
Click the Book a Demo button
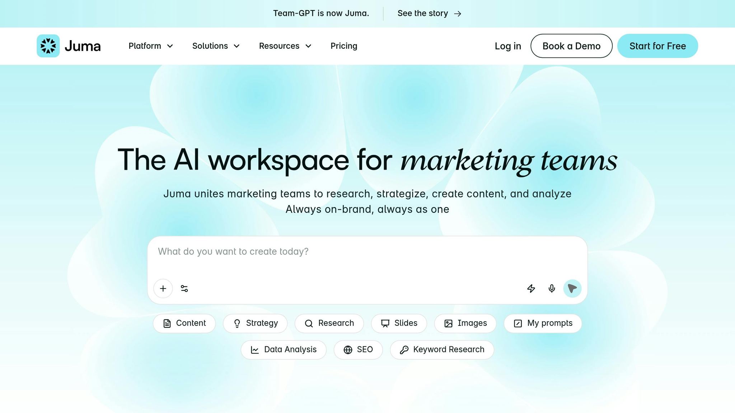click(571, 46)
